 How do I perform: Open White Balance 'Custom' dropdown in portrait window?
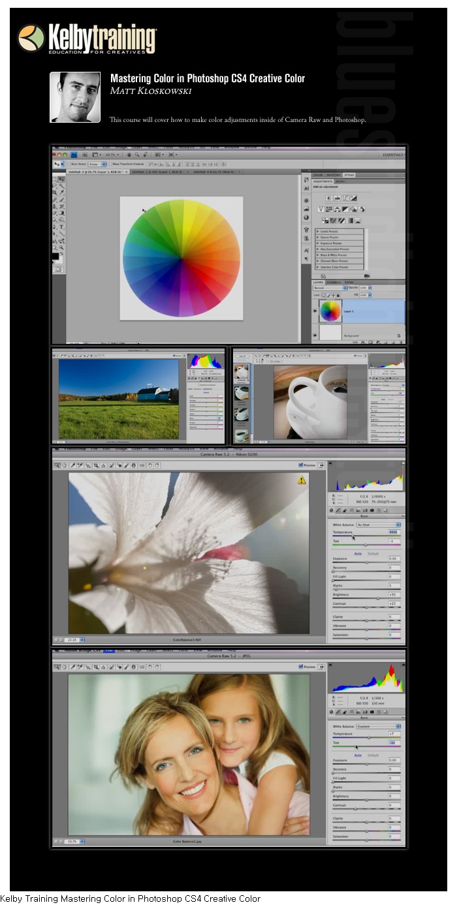pyautogui.click(x=378, y=726)
